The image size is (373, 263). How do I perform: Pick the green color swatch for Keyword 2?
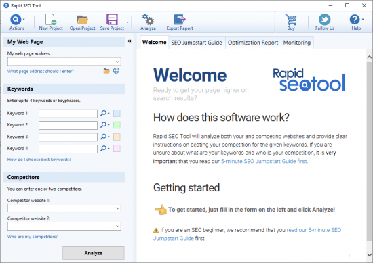click(x=117, y=125)
